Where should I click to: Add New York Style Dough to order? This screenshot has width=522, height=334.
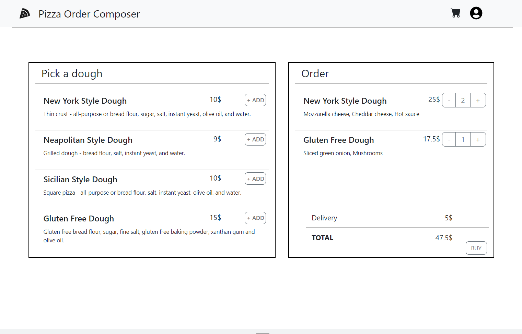point(255,100)
